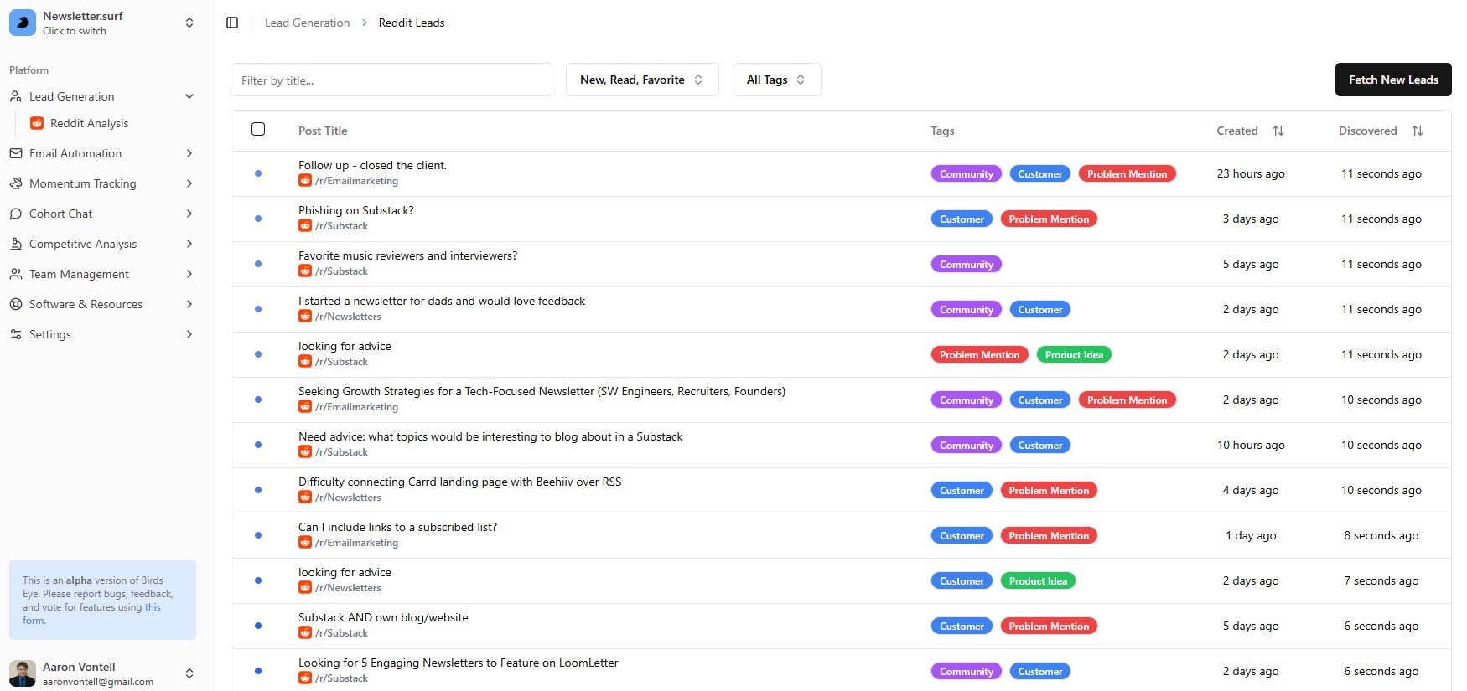The image size is (1467, 691).
Task: Click unread dot for Phishing on Substack
Action: 258,219
